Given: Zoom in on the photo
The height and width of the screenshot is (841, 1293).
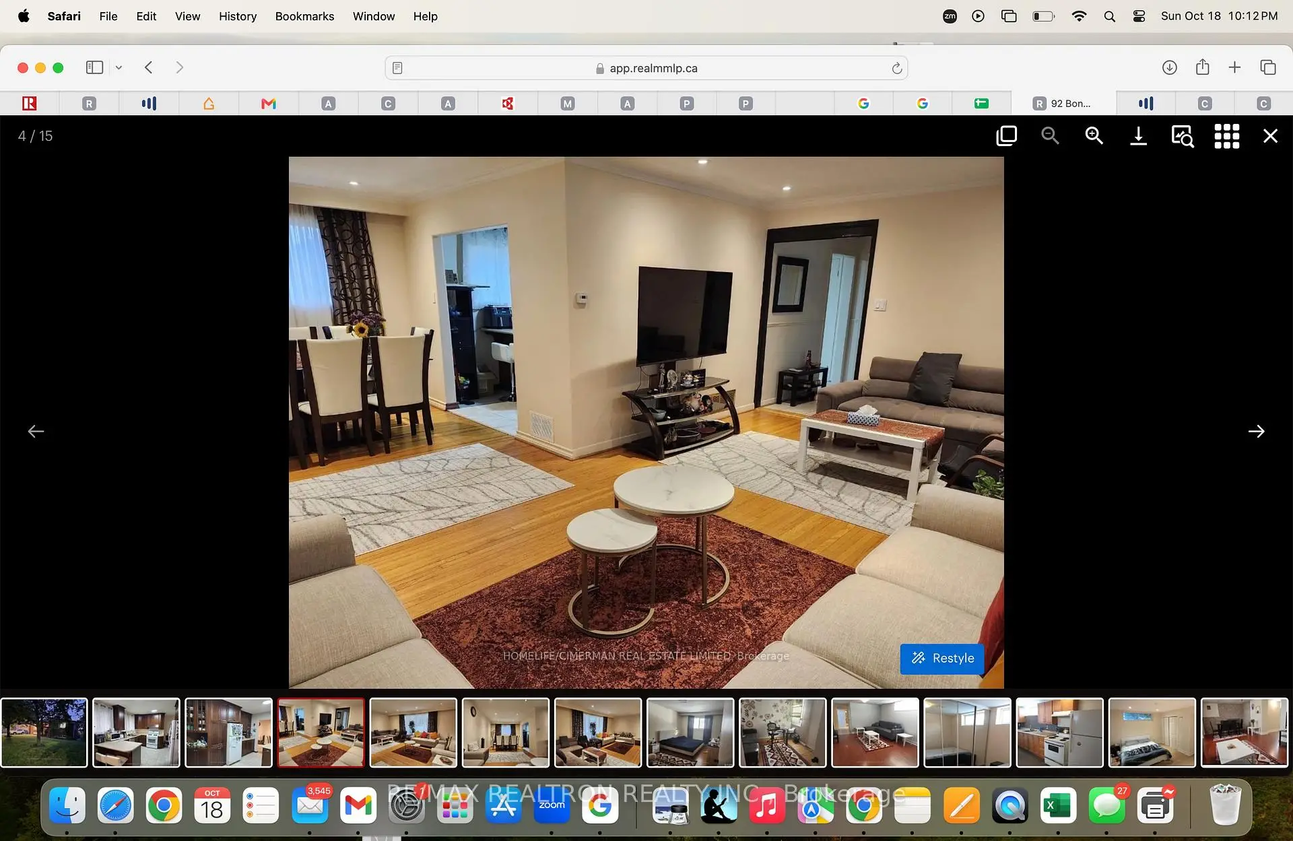Looking at the screenshot, I should [1094, 136].
